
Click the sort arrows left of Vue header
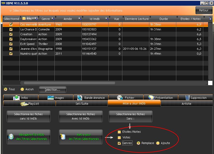pyautogui.click(x=110, y=17)
